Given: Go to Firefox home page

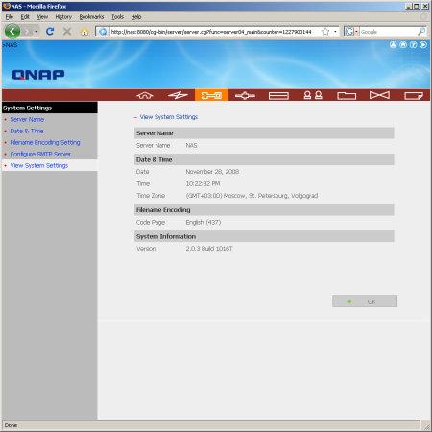Looking at the screenshot, I should [x=84, y=32].
